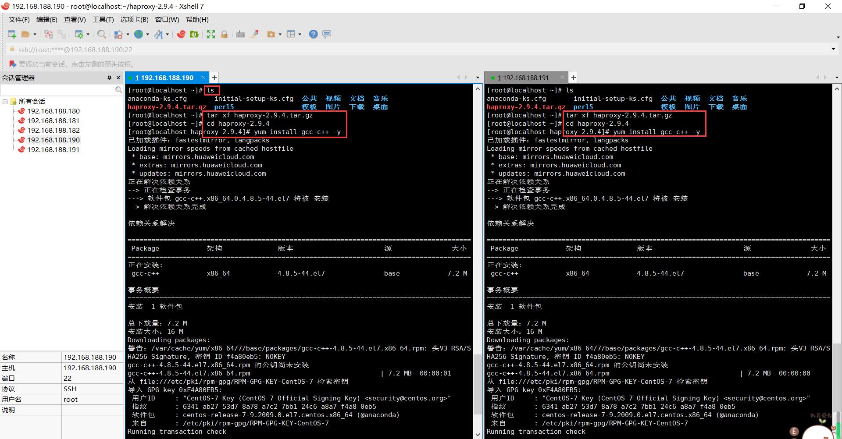Image resolution: width=842 pixels, height=439 pixels.
Task: Click the Disconnect toolbar icon
Action: [x=49, y=34]
